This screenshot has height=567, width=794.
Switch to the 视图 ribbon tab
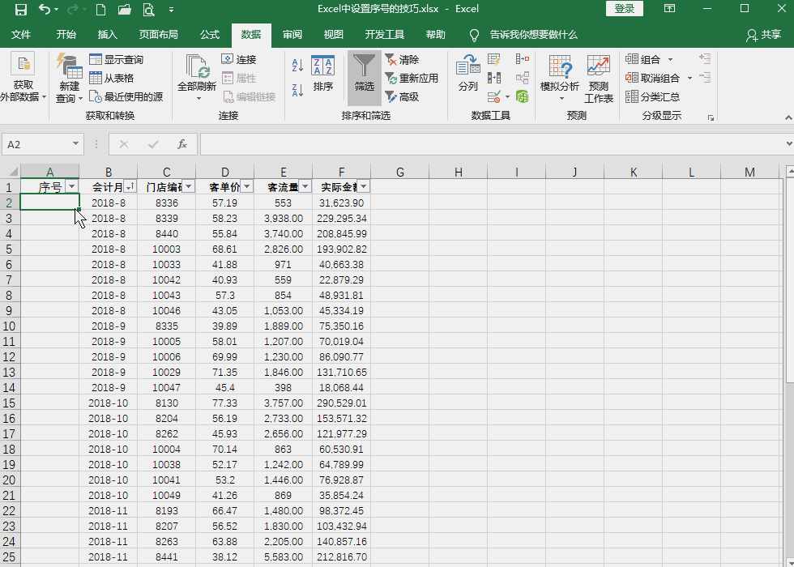(x=332, y=35)
